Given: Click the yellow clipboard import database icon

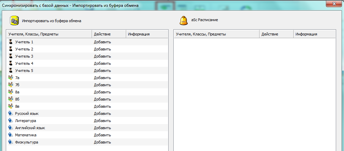Looking at the screenshot, I should coord(14,20).
